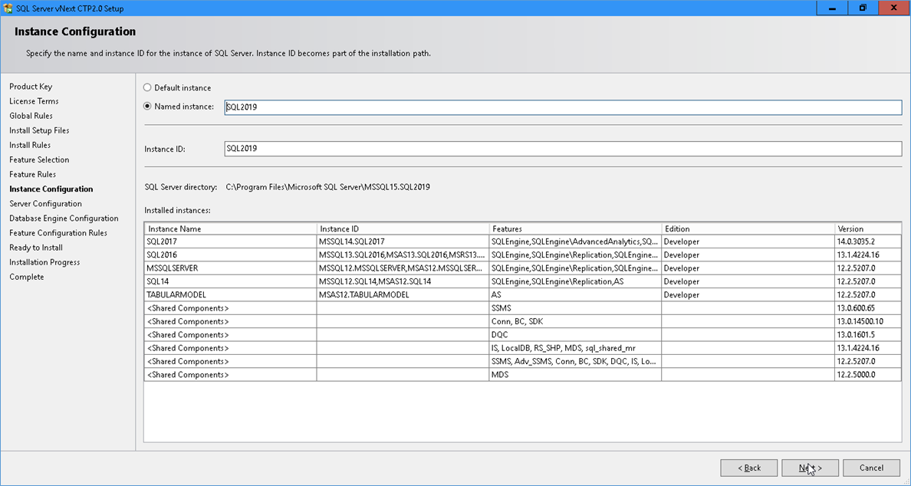Sort by the Features column header

click(x=575, y=228)
